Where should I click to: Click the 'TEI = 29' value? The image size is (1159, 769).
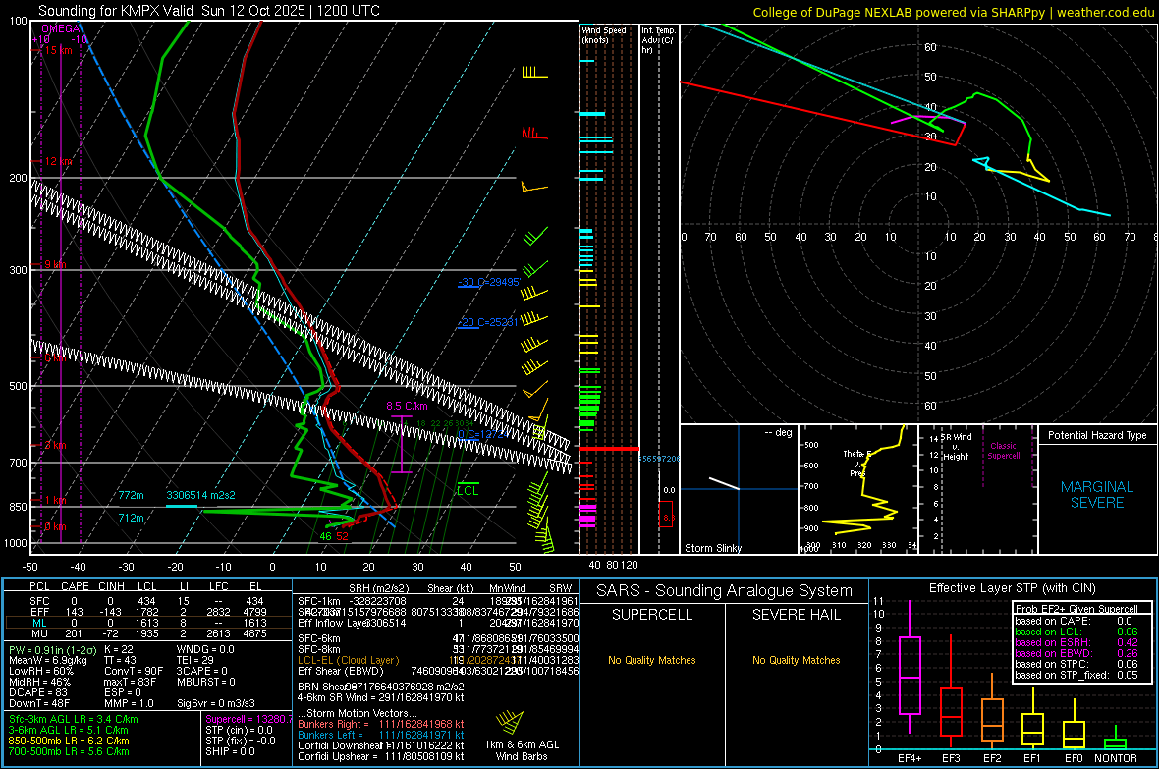point(195,660)
